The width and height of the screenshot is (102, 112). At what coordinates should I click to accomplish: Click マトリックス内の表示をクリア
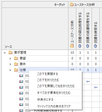coord(54,106)
